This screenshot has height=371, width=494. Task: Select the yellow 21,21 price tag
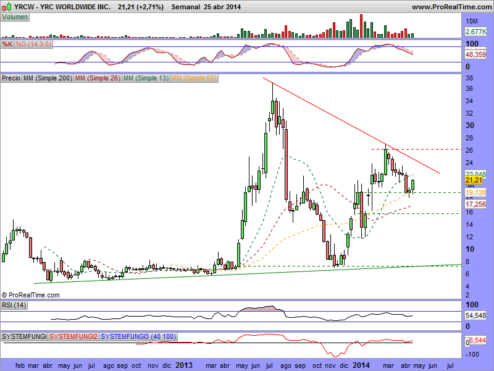coord(474,180)
